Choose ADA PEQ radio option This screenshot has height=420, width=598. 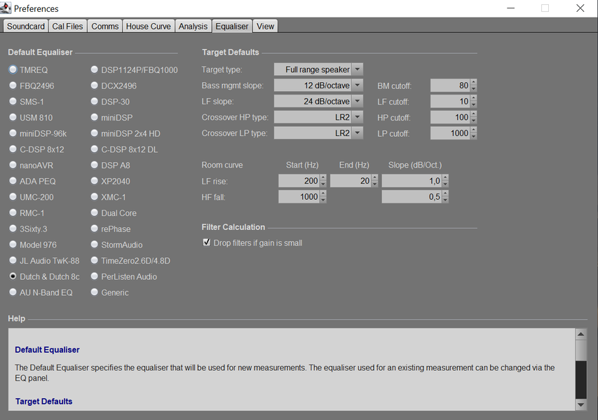[x=13, y=181]
